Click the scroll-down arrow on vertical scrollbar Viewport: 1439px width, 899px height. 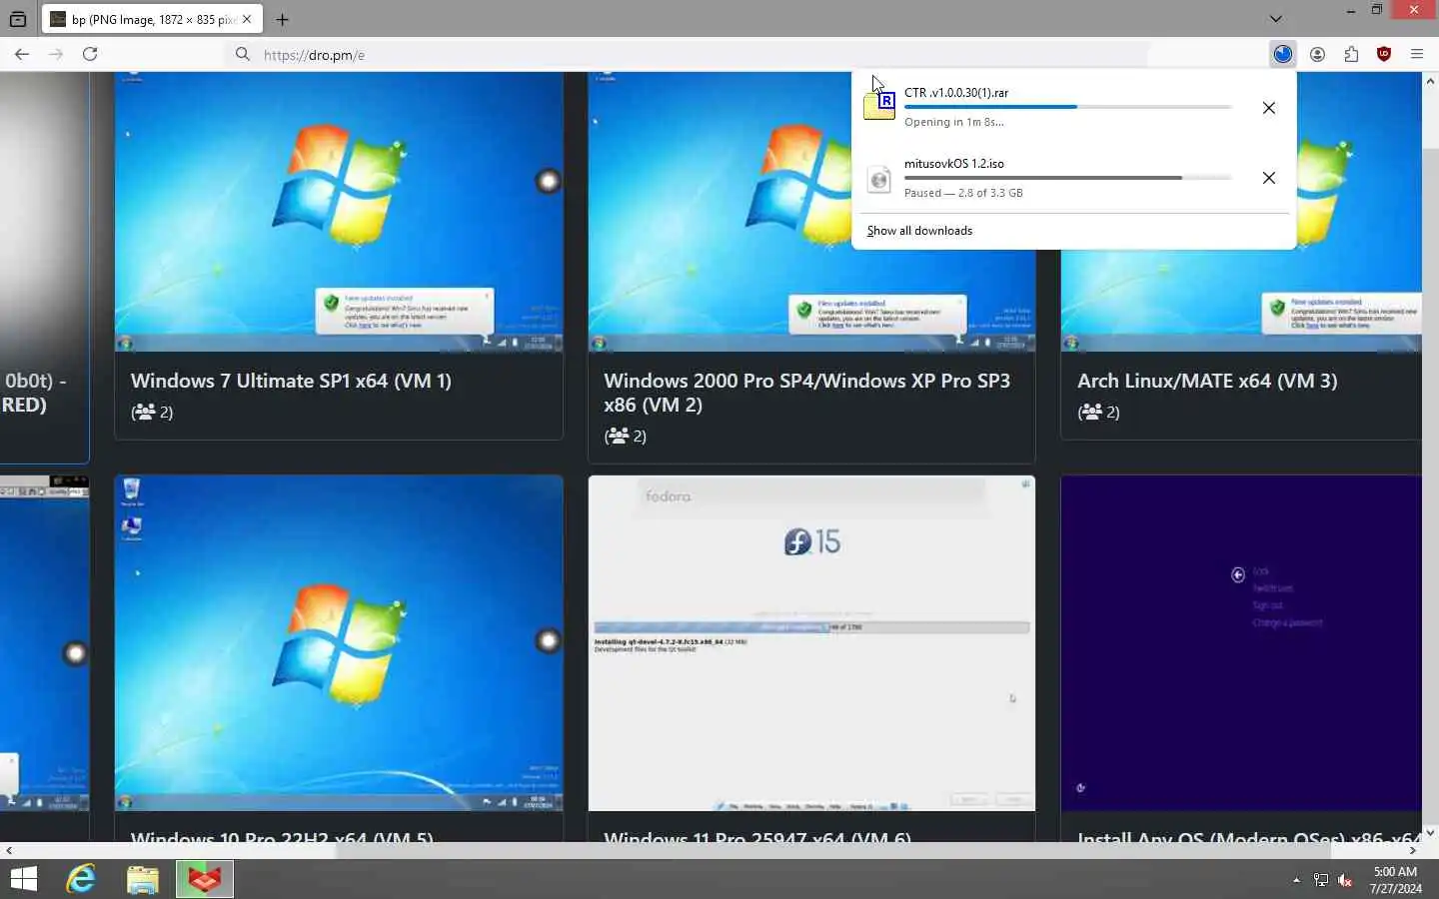point(1430,833)
